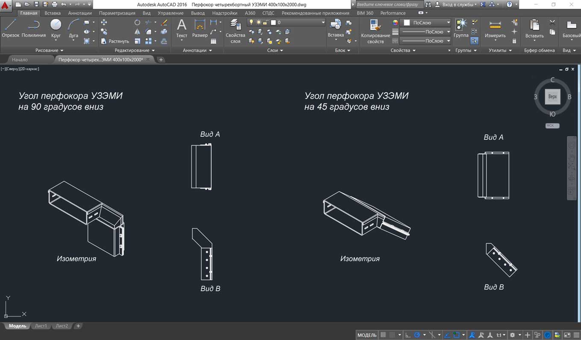Image resolution: width=581 pixels, height=340 pixels.
Task: Choose the Полилиния drawing tool
Action: 34,28
